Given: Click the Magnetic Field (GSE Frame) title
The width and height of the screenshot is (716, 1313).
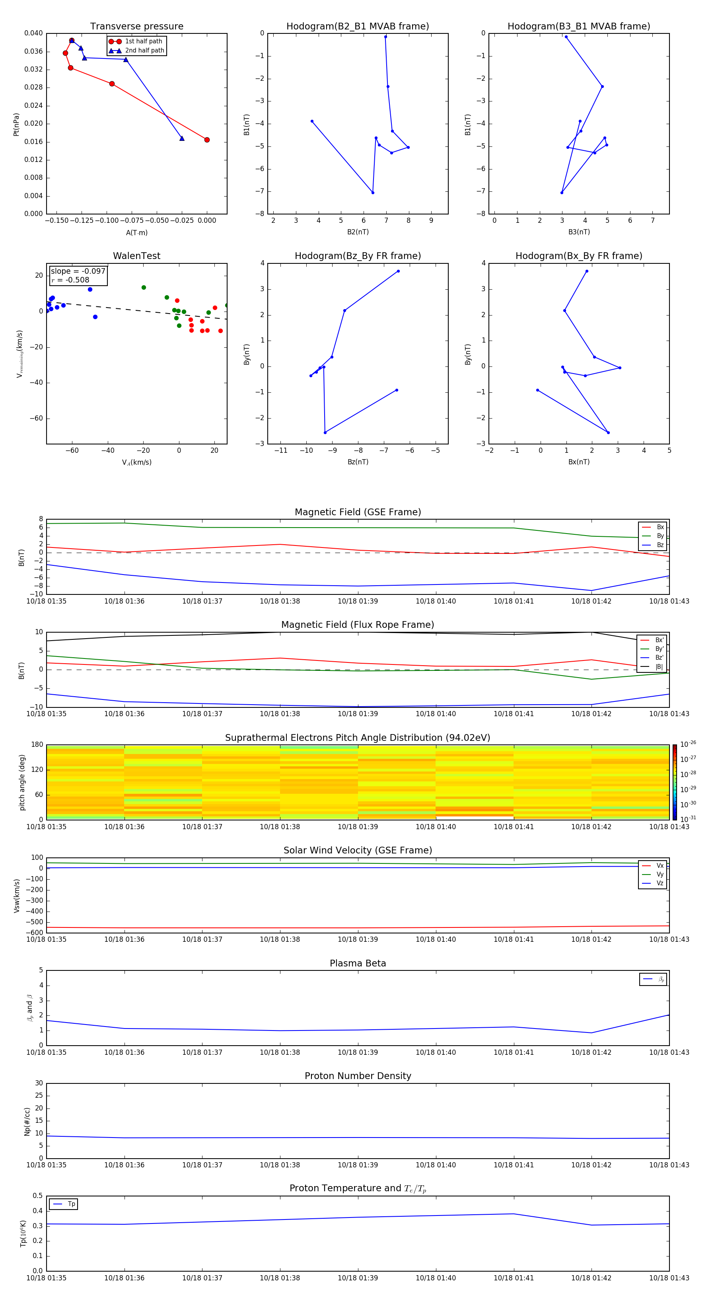Looking at the screenshot, I should pos(358,512).
